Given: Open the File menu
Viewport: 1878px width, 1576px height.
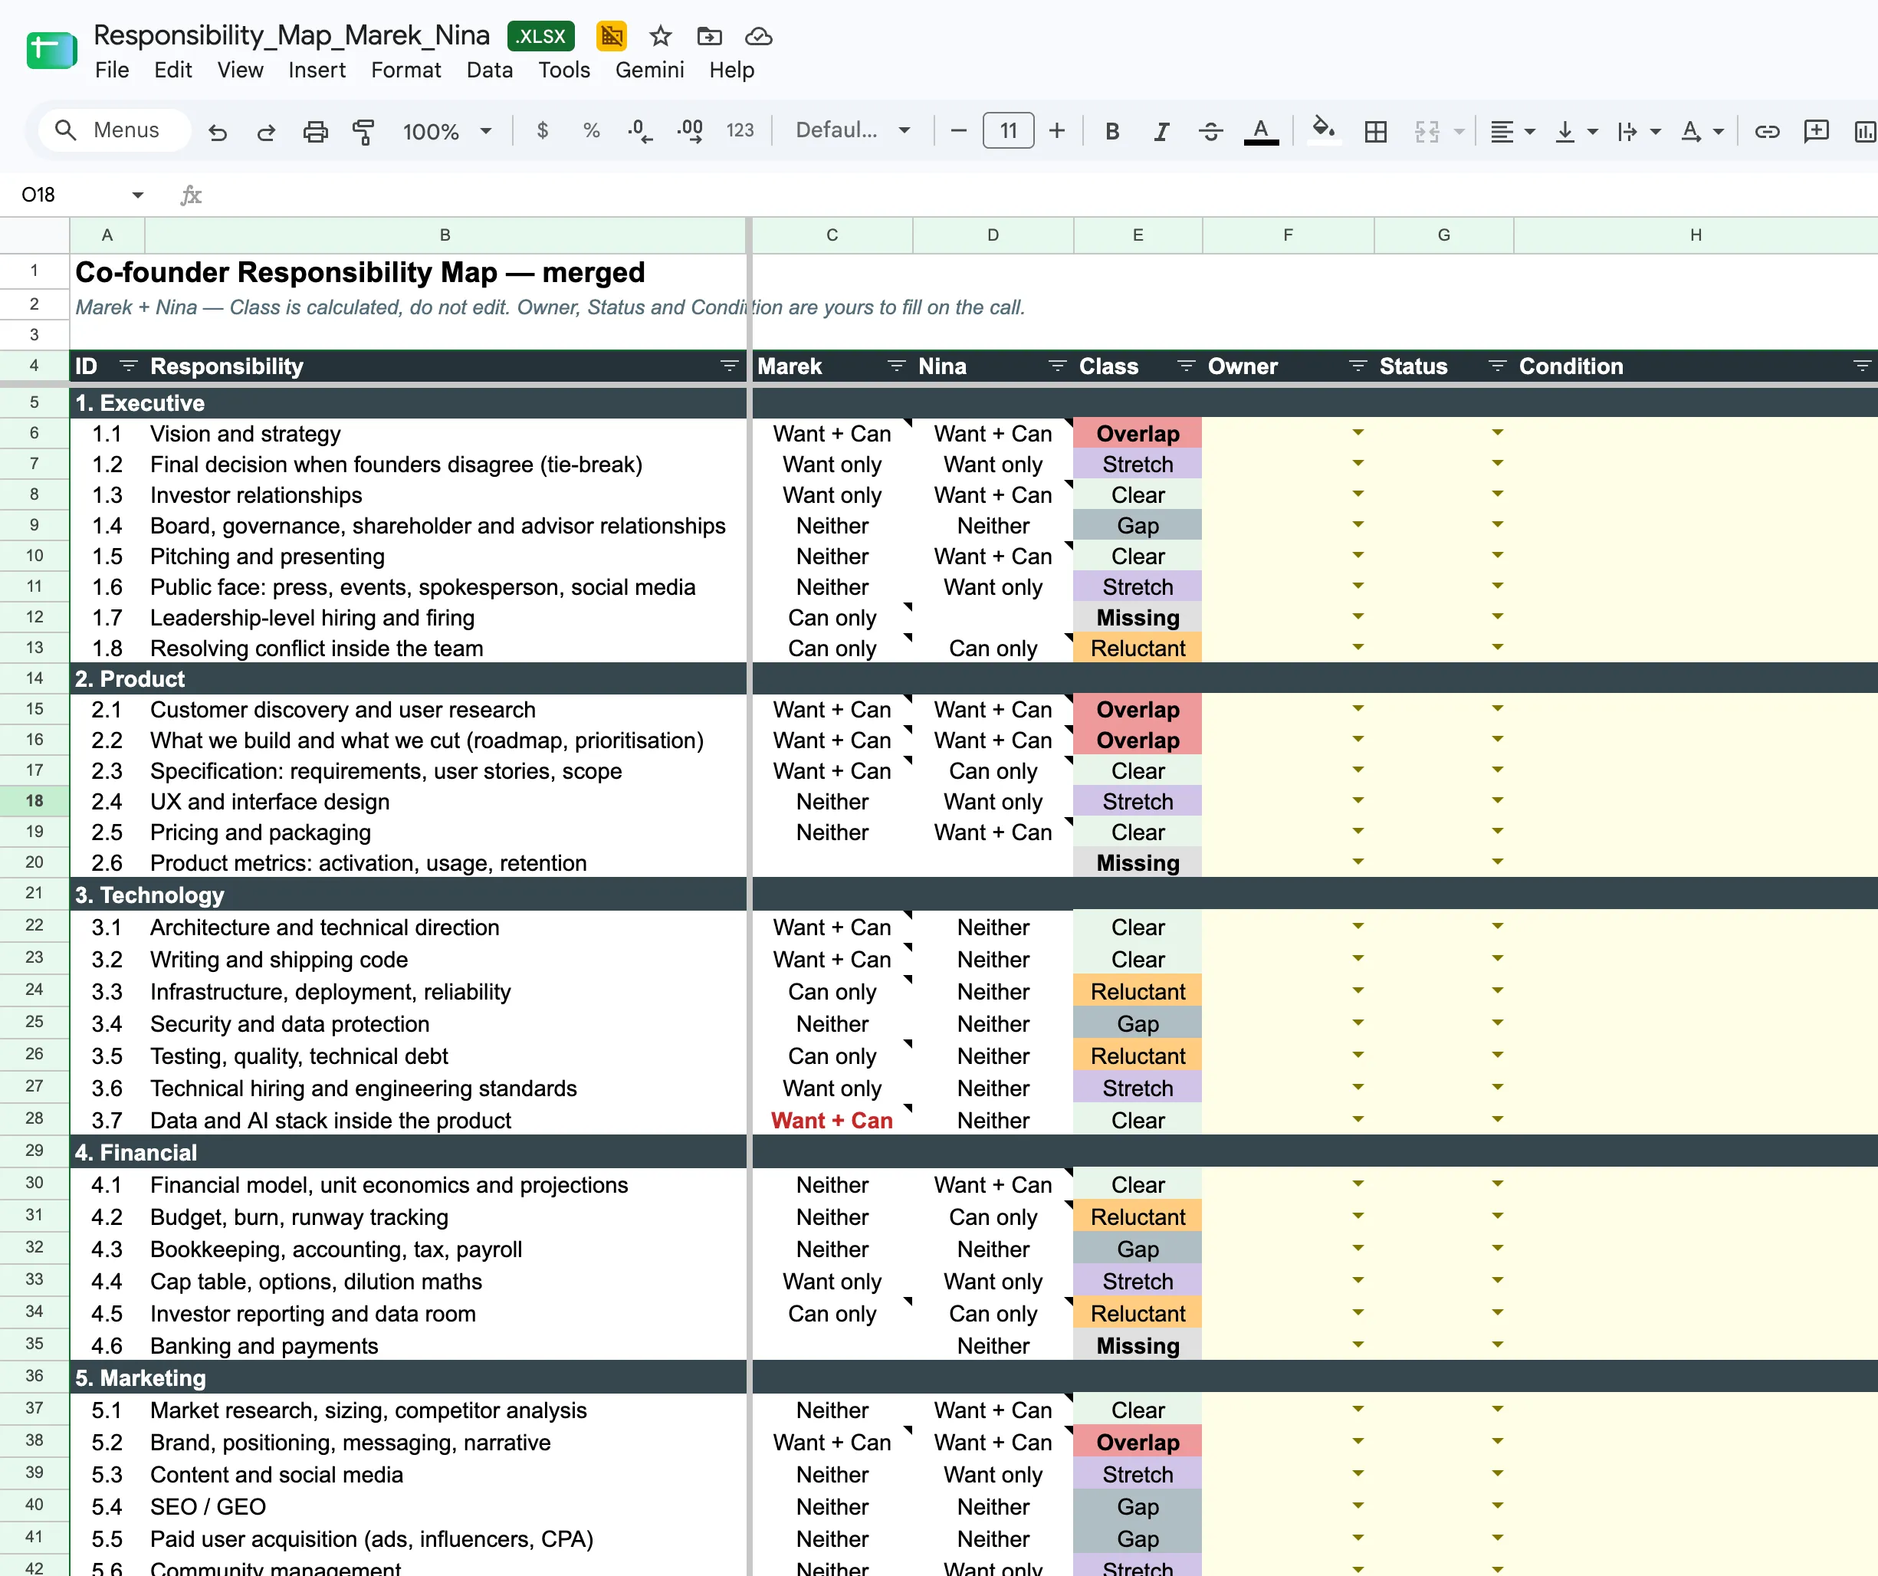Looking at the screenshot, I should [112, 70].
